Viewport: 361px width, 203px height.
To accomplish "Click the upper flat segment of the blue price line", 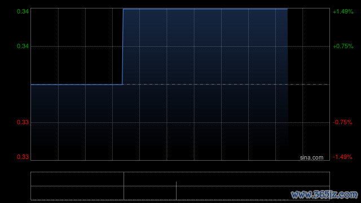I will (x=205, y=9).
